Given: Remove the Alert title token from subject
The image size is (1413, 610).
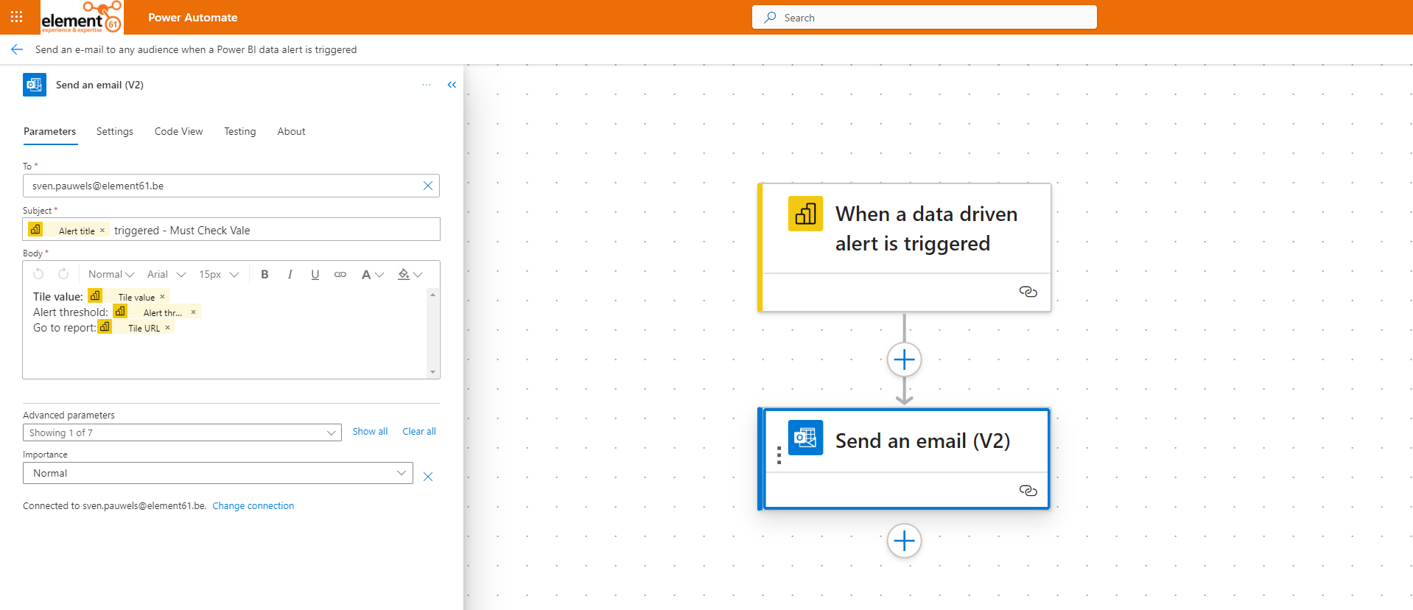Looking at the screenshot, I should (x=102, y=231).
